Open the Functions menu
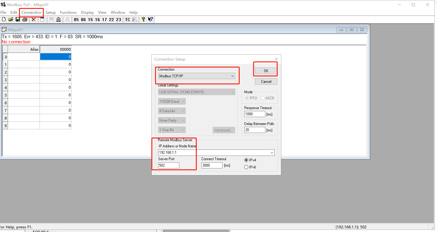Image resolution: width=437 pixels, height=232 pixels. tap(68, 13)
